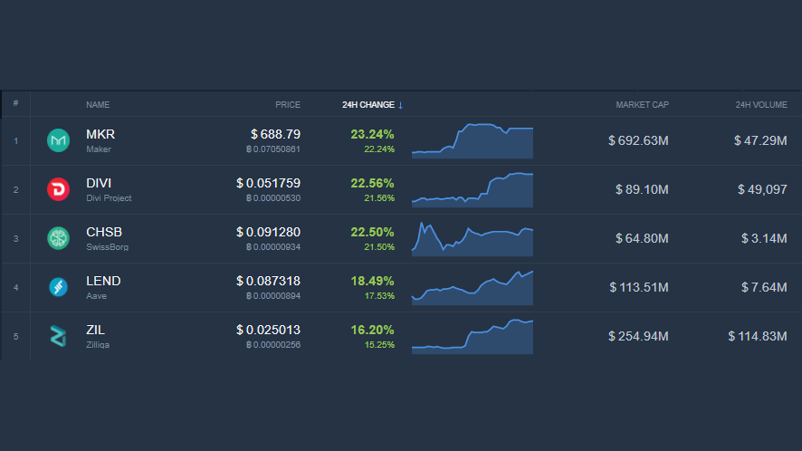Click the Maker subtitle text
The height and width of the screenshot is (451, 802).
click(x=98, y=149)
